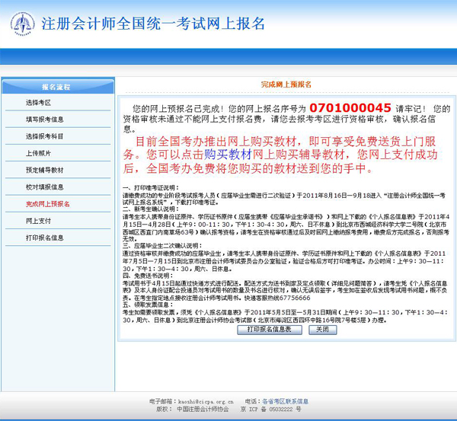Click the site title 注册会计师全国统一考试网上报名
Screen dimensions: 457x421
point(153,24)
